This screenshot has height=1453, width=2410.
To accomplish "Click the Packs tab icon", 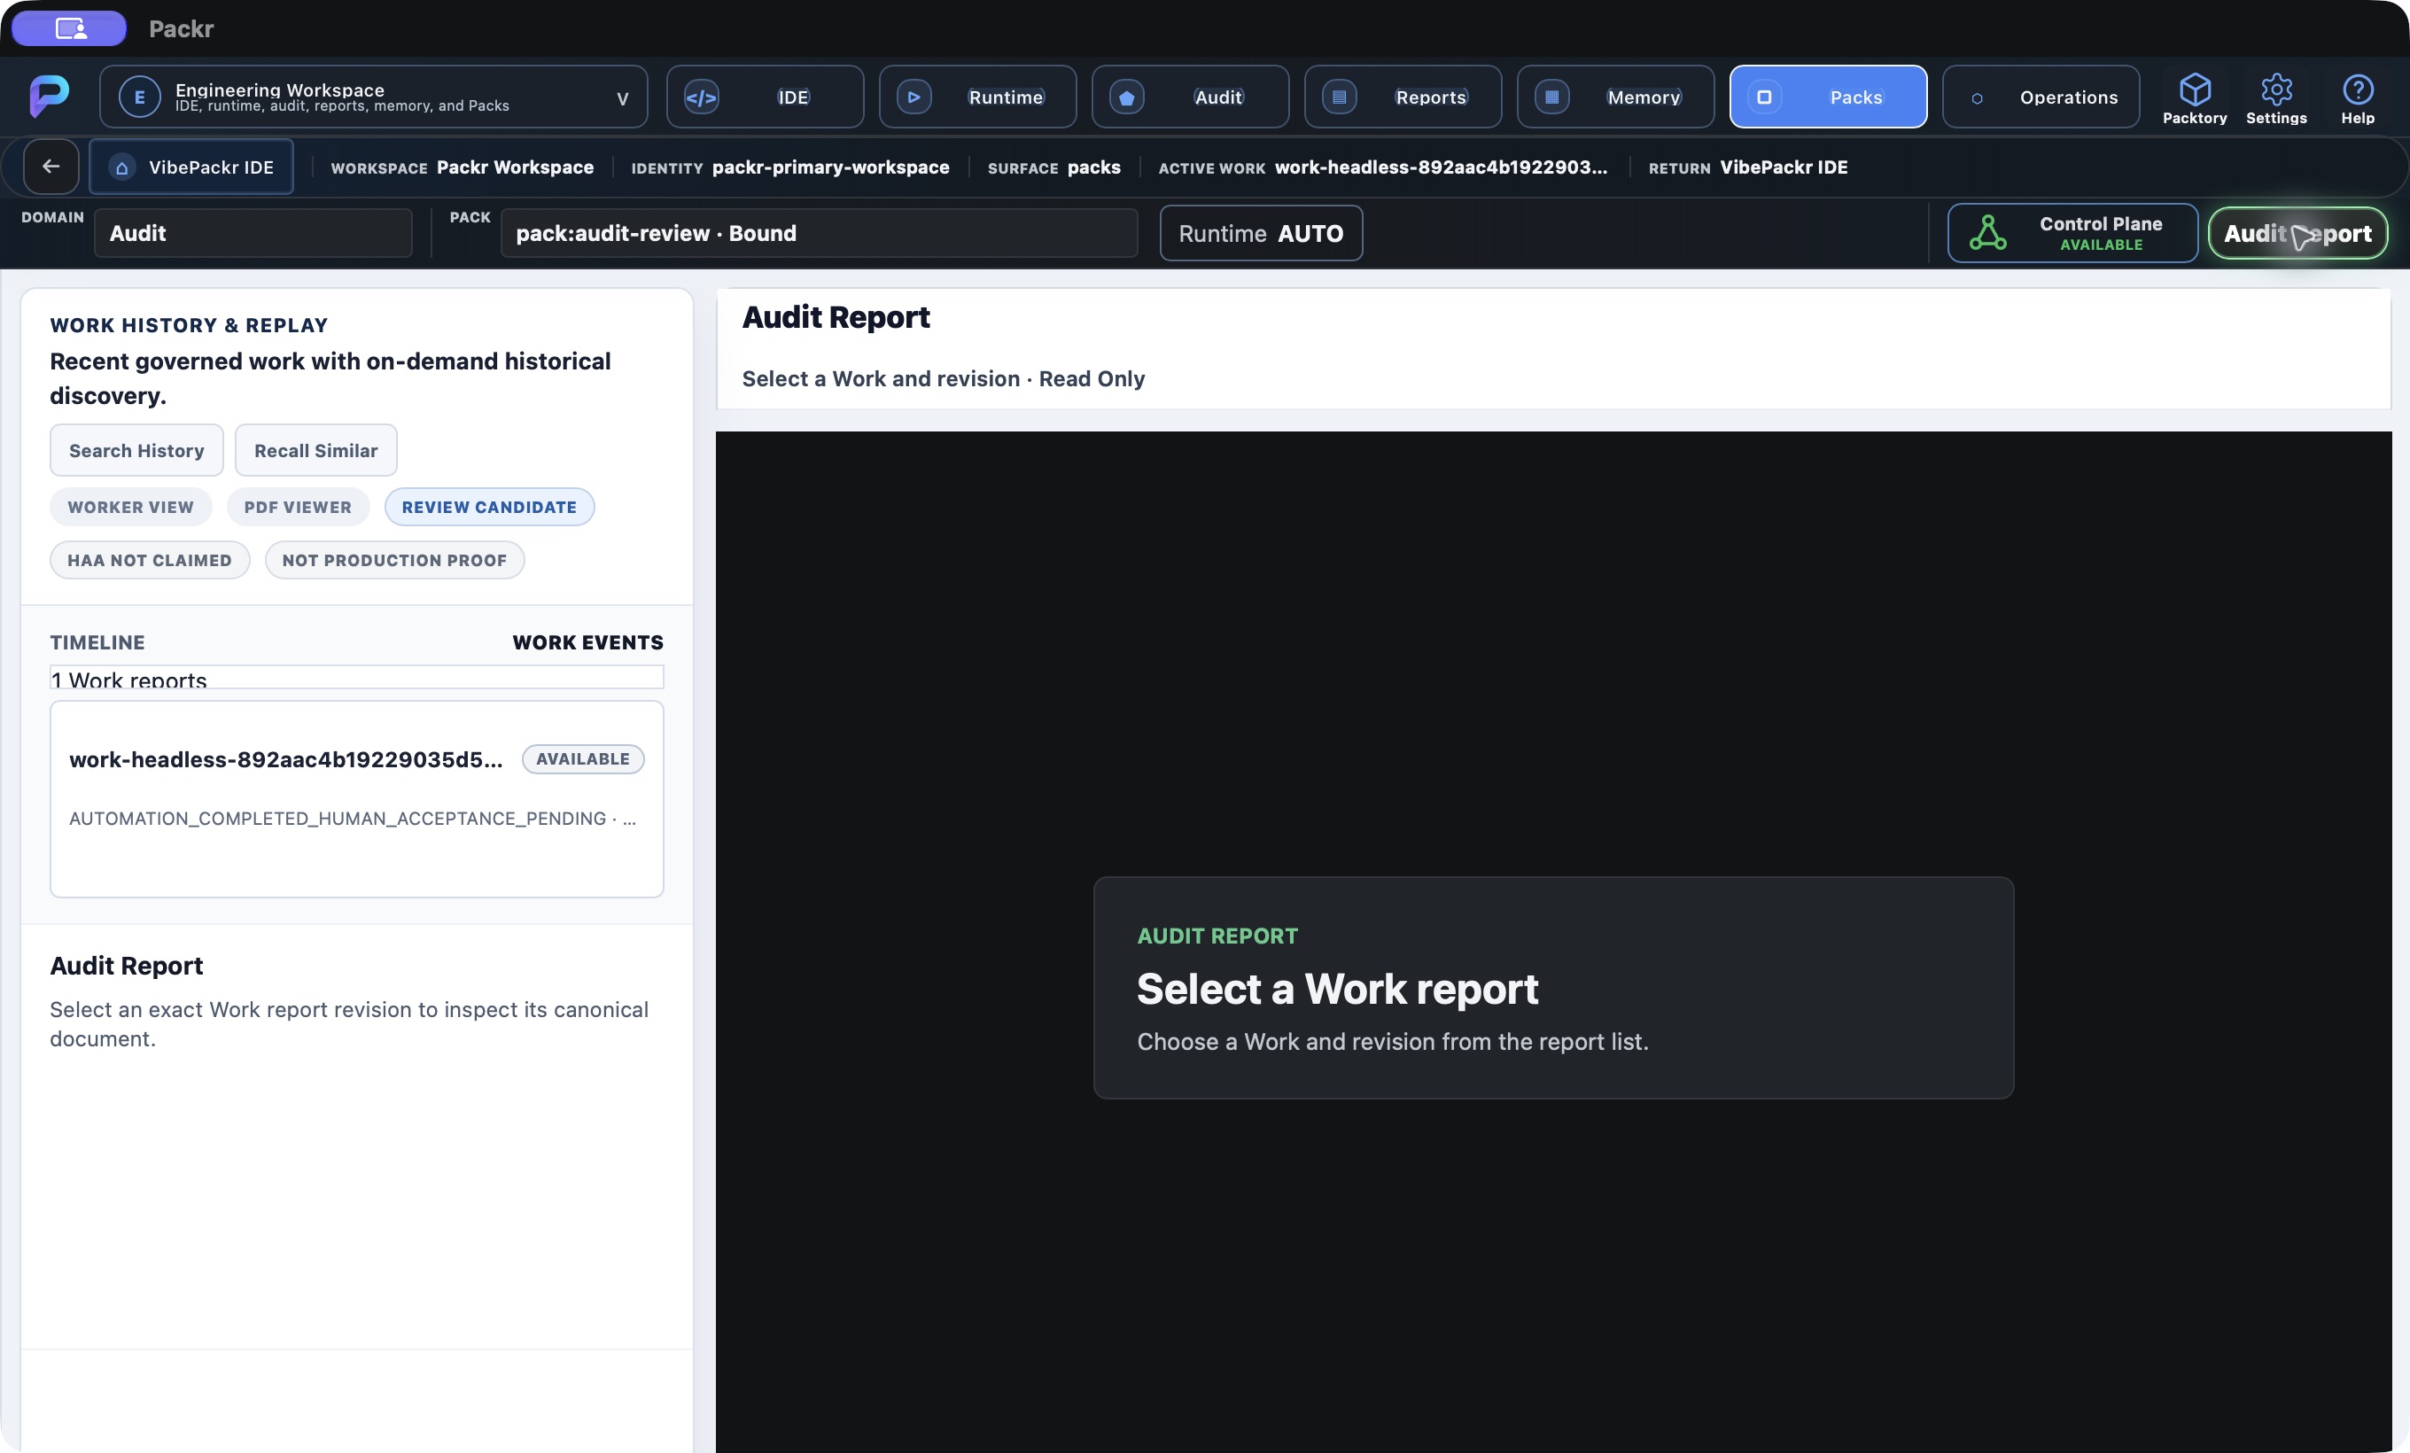I will click(1763, 97).
